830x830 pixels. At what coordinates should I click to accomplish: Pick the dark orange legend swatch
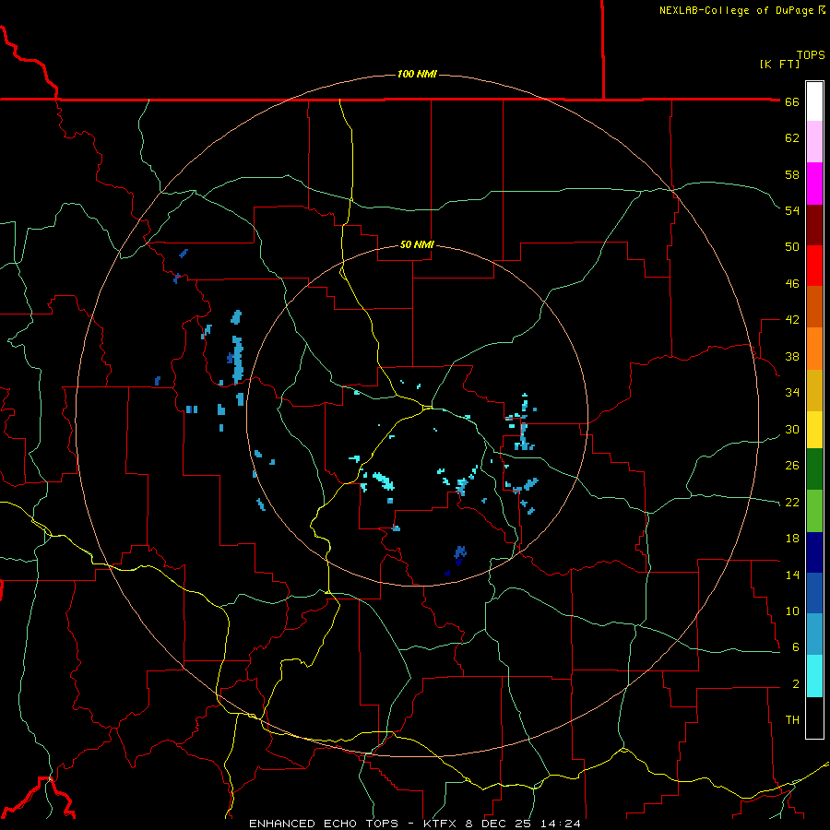coord(814,307)
